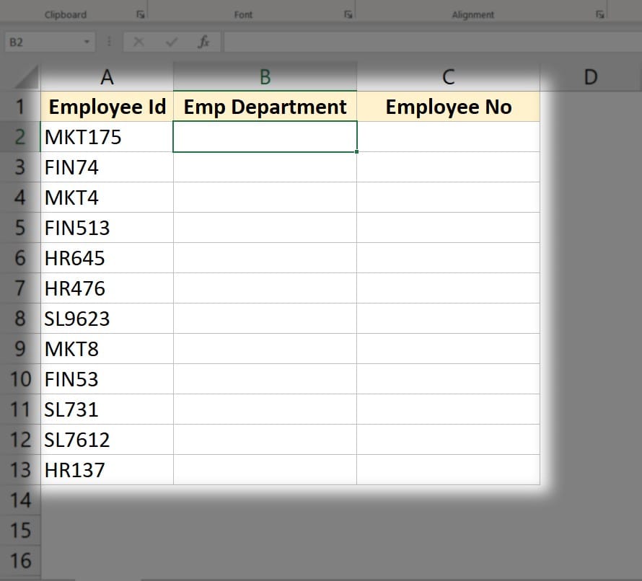Viewport: 642px width, 581px height.
Task: Expand the Name Box dropdown arrow
Action: click(x=87, y=43)
